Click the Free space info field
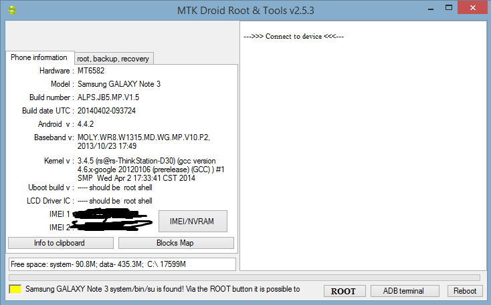Image resolution: width=491 pixels, height=305 pixels. 121,264
